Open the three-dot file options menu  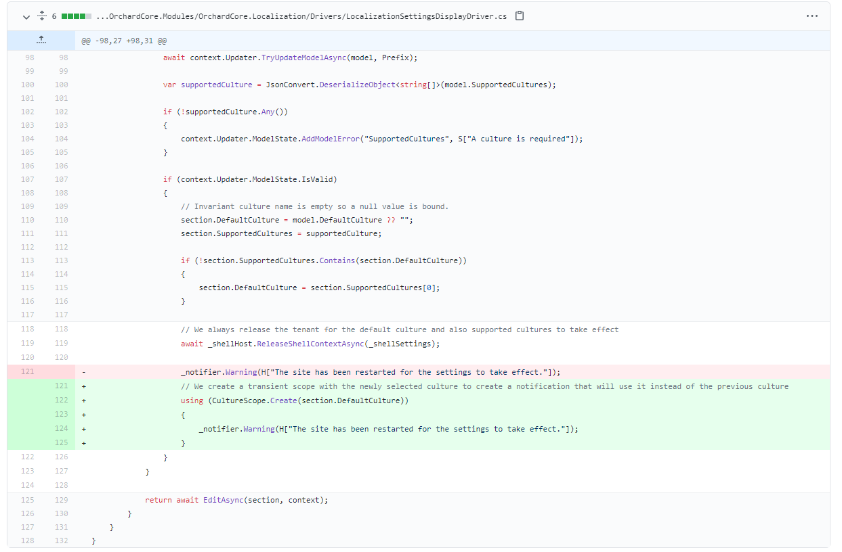(812, 16)
